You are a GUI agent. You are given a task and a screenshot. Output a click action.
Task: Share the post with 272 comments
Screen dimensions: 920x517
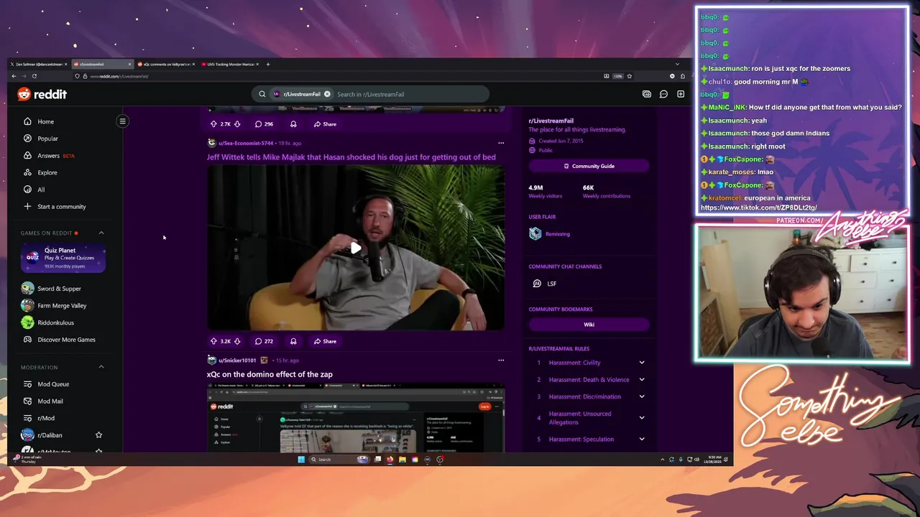(325, 341)
